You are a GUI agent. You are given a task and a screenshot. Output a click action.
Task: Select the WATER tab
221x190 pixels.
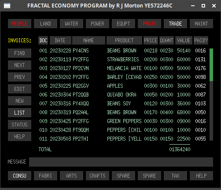(71, 23)
